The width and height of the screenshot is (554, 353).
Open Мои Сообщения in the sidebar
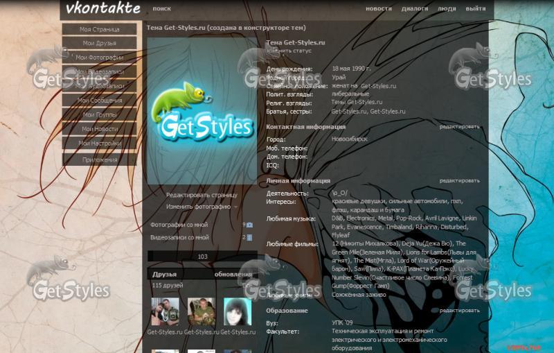click(99, 101)
